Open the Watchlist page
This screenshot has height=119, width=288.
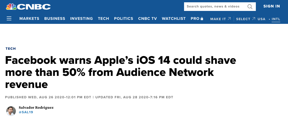(174, 19)
